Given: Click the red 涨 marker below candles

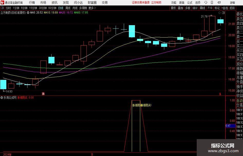Looking at the screenshot, I should pos(43,94).
